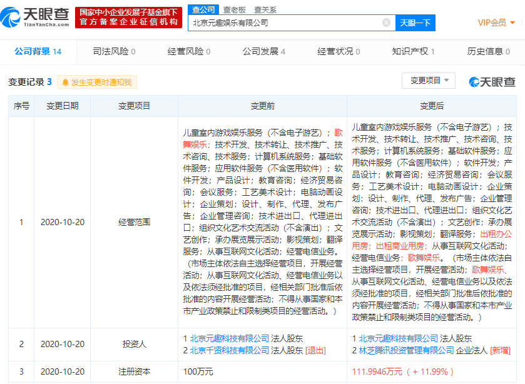Switch to 司法风险 tab
The image size is (525, 384).
coord(114,51)
